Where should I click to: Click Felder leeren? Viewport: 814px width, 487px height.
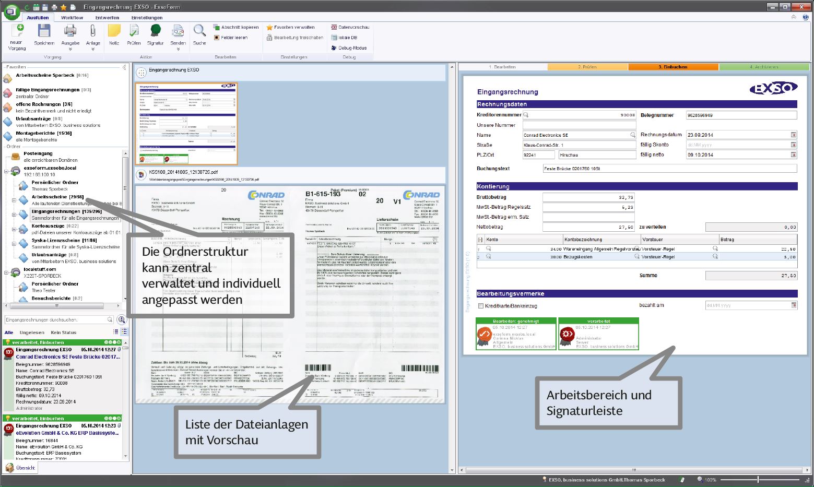point(230,38)
